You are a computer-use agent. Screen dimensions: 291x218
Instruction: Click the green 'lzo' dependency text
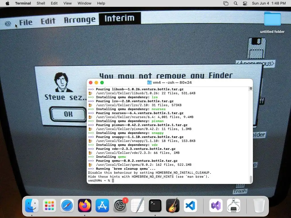point(155,97)
